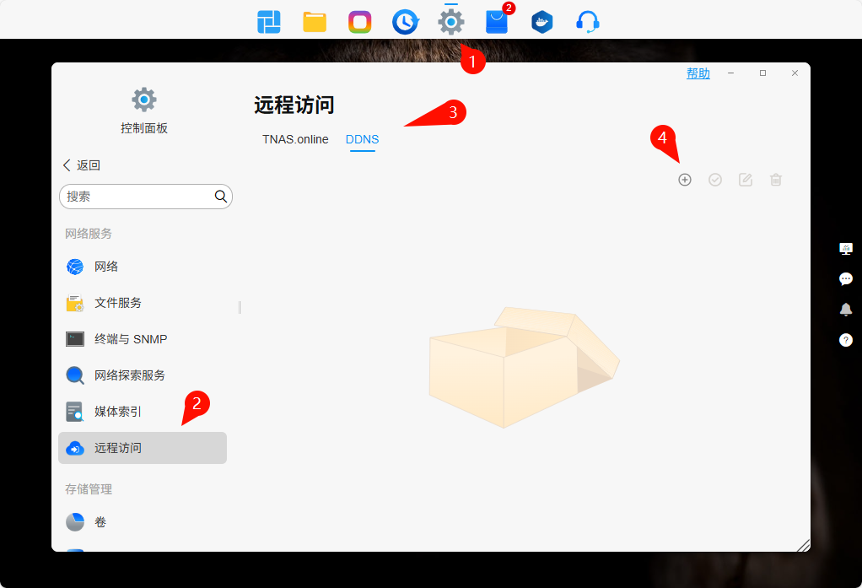This screenshot has height=588, width=862.
Task: Open the resource monitor icon on right edge
Action: click(x=846, y=249)
